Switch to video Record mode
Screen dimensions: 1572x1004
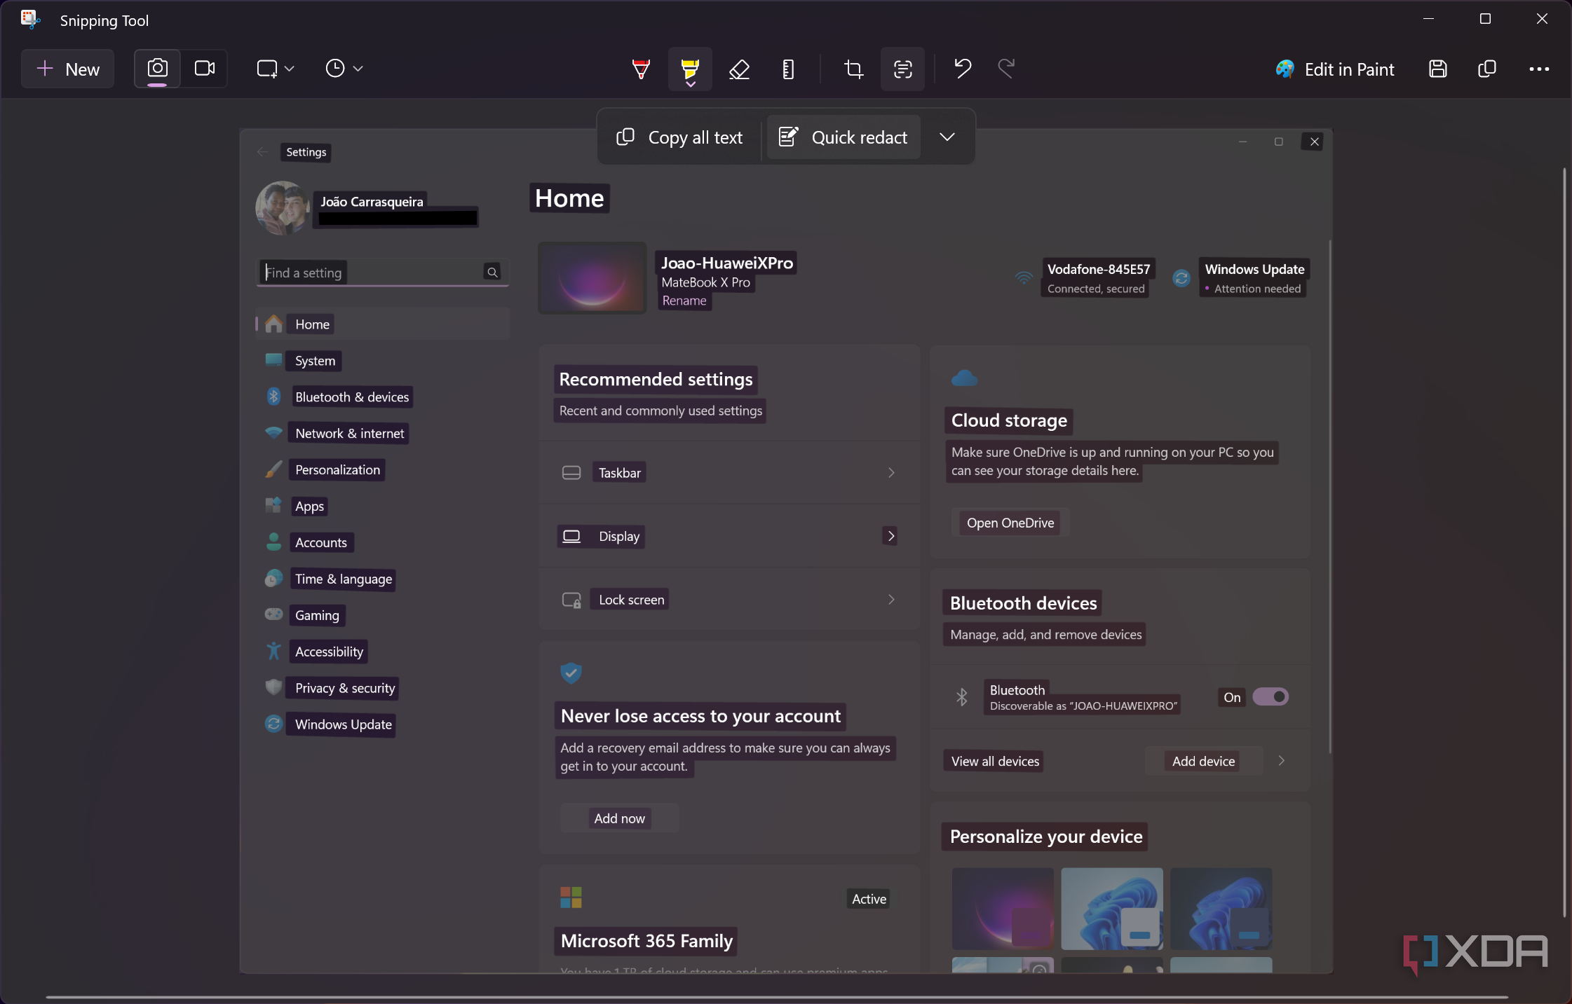point(205,69)
